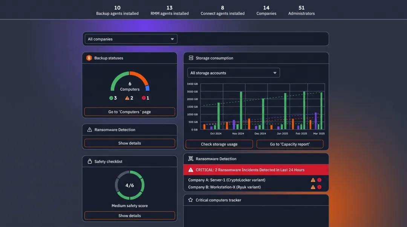Viewport: 407px width, 227px height.
Task: Click 51 Administrators stat
Action: [x=301, y=11]
